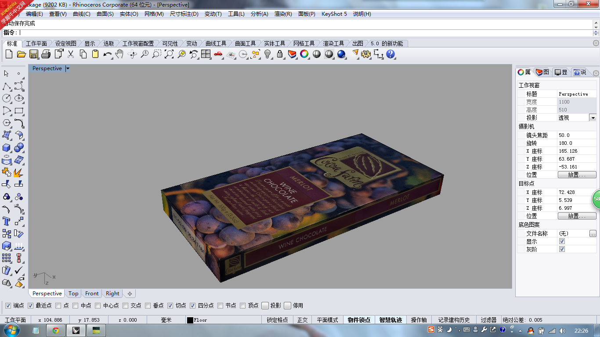Screen dimensions: 600x337
Task: Disable the 四分点 osnap checkbox
Action: pos(193,305)
